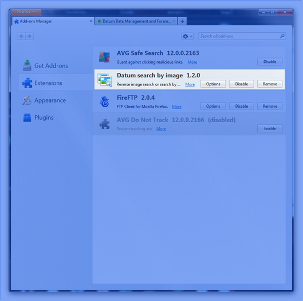Switch to the Add-ons Manager tab
Image resolution: width=303 pixels, height=301 pixels.
[53, 21]
